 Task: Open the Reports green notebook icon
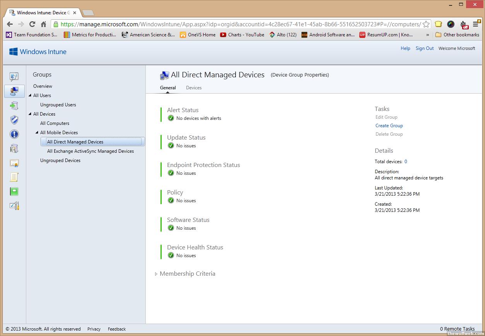click(x=14, y=191)
